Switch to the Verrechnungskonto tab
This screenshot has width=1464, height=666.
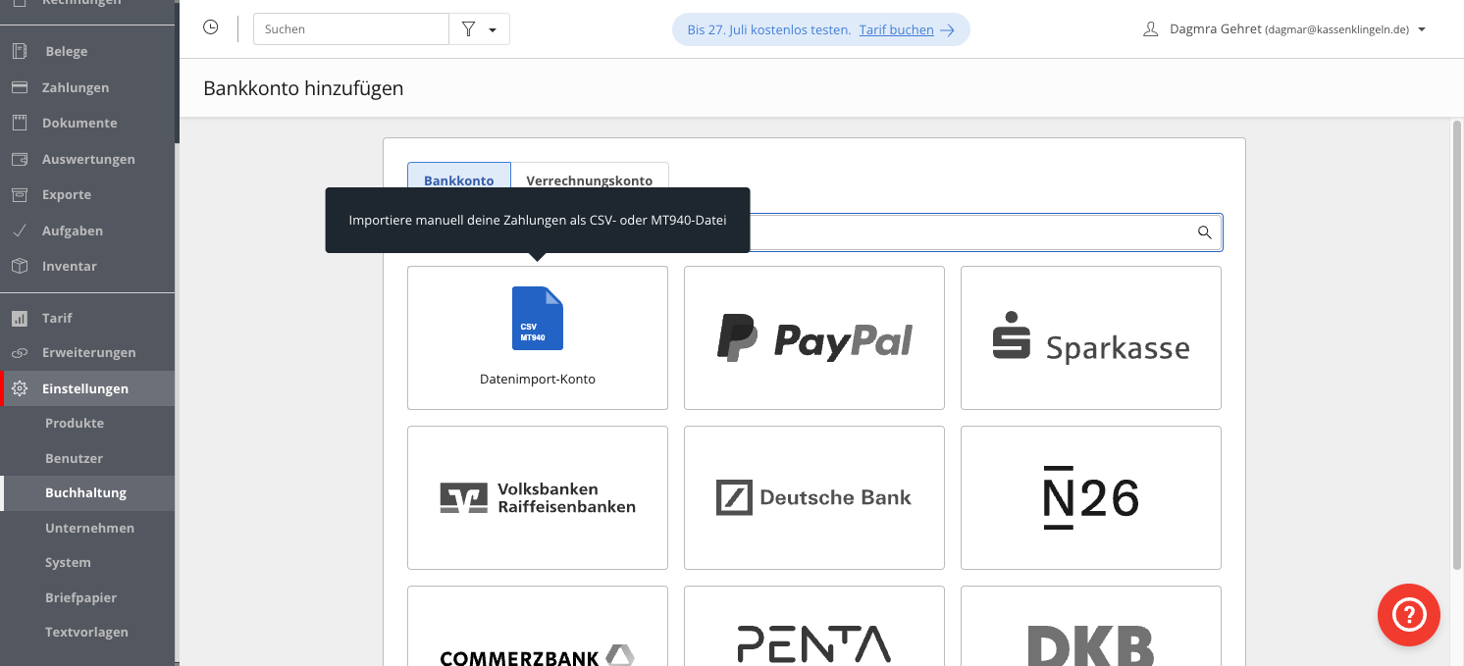point(590,180)
